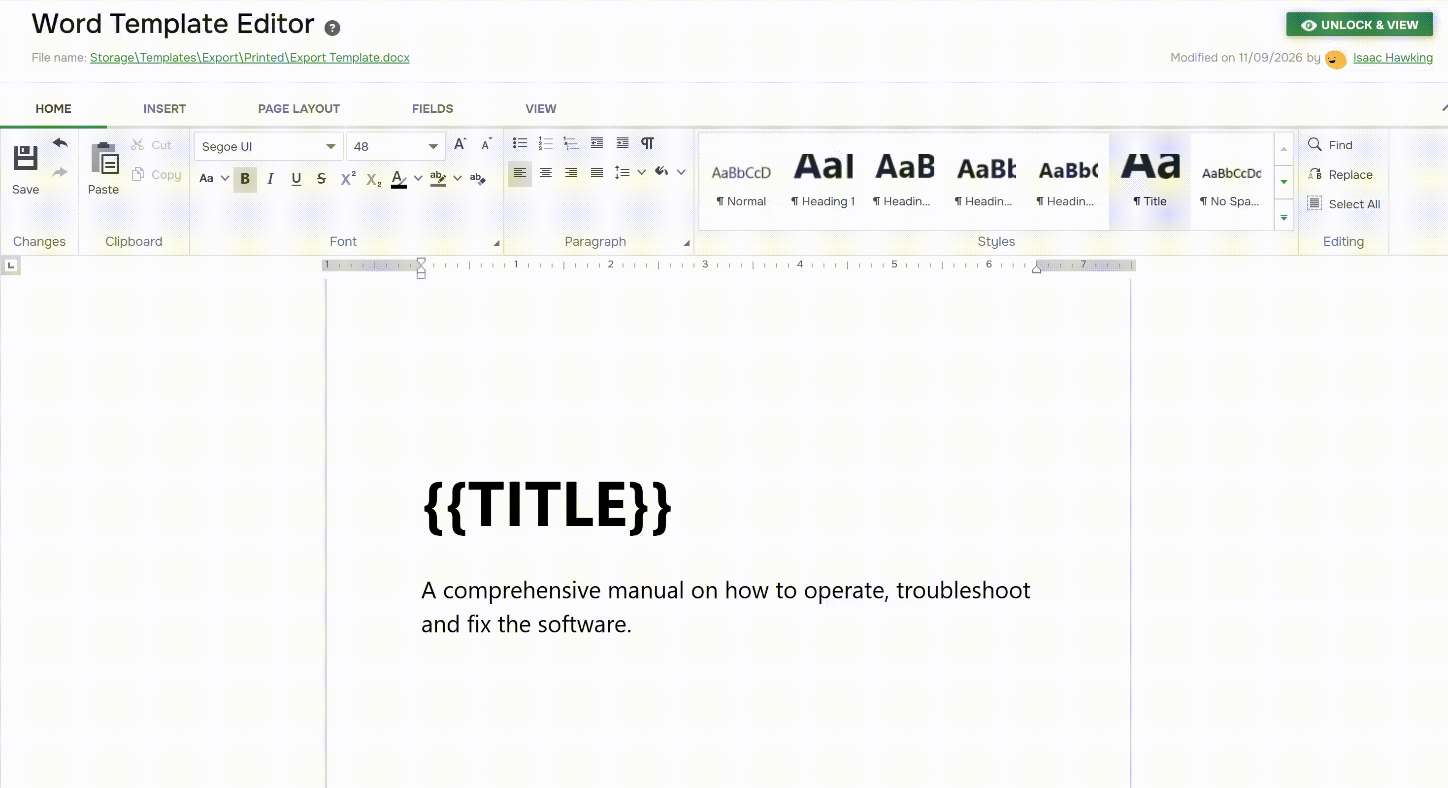
Task: Toggle show/hide paragraph marks
Action: (648, 143)
